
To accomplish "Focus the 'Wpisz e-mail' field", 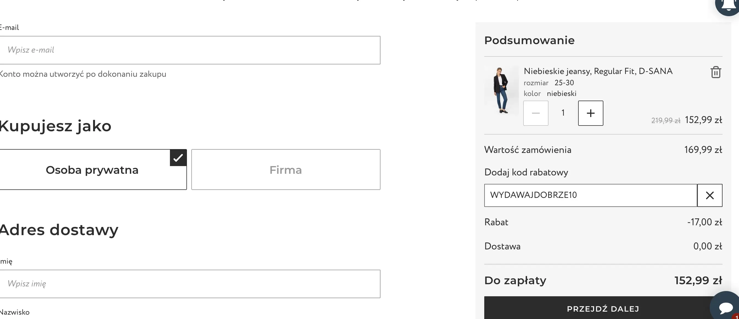I will [x=189, y=50].
